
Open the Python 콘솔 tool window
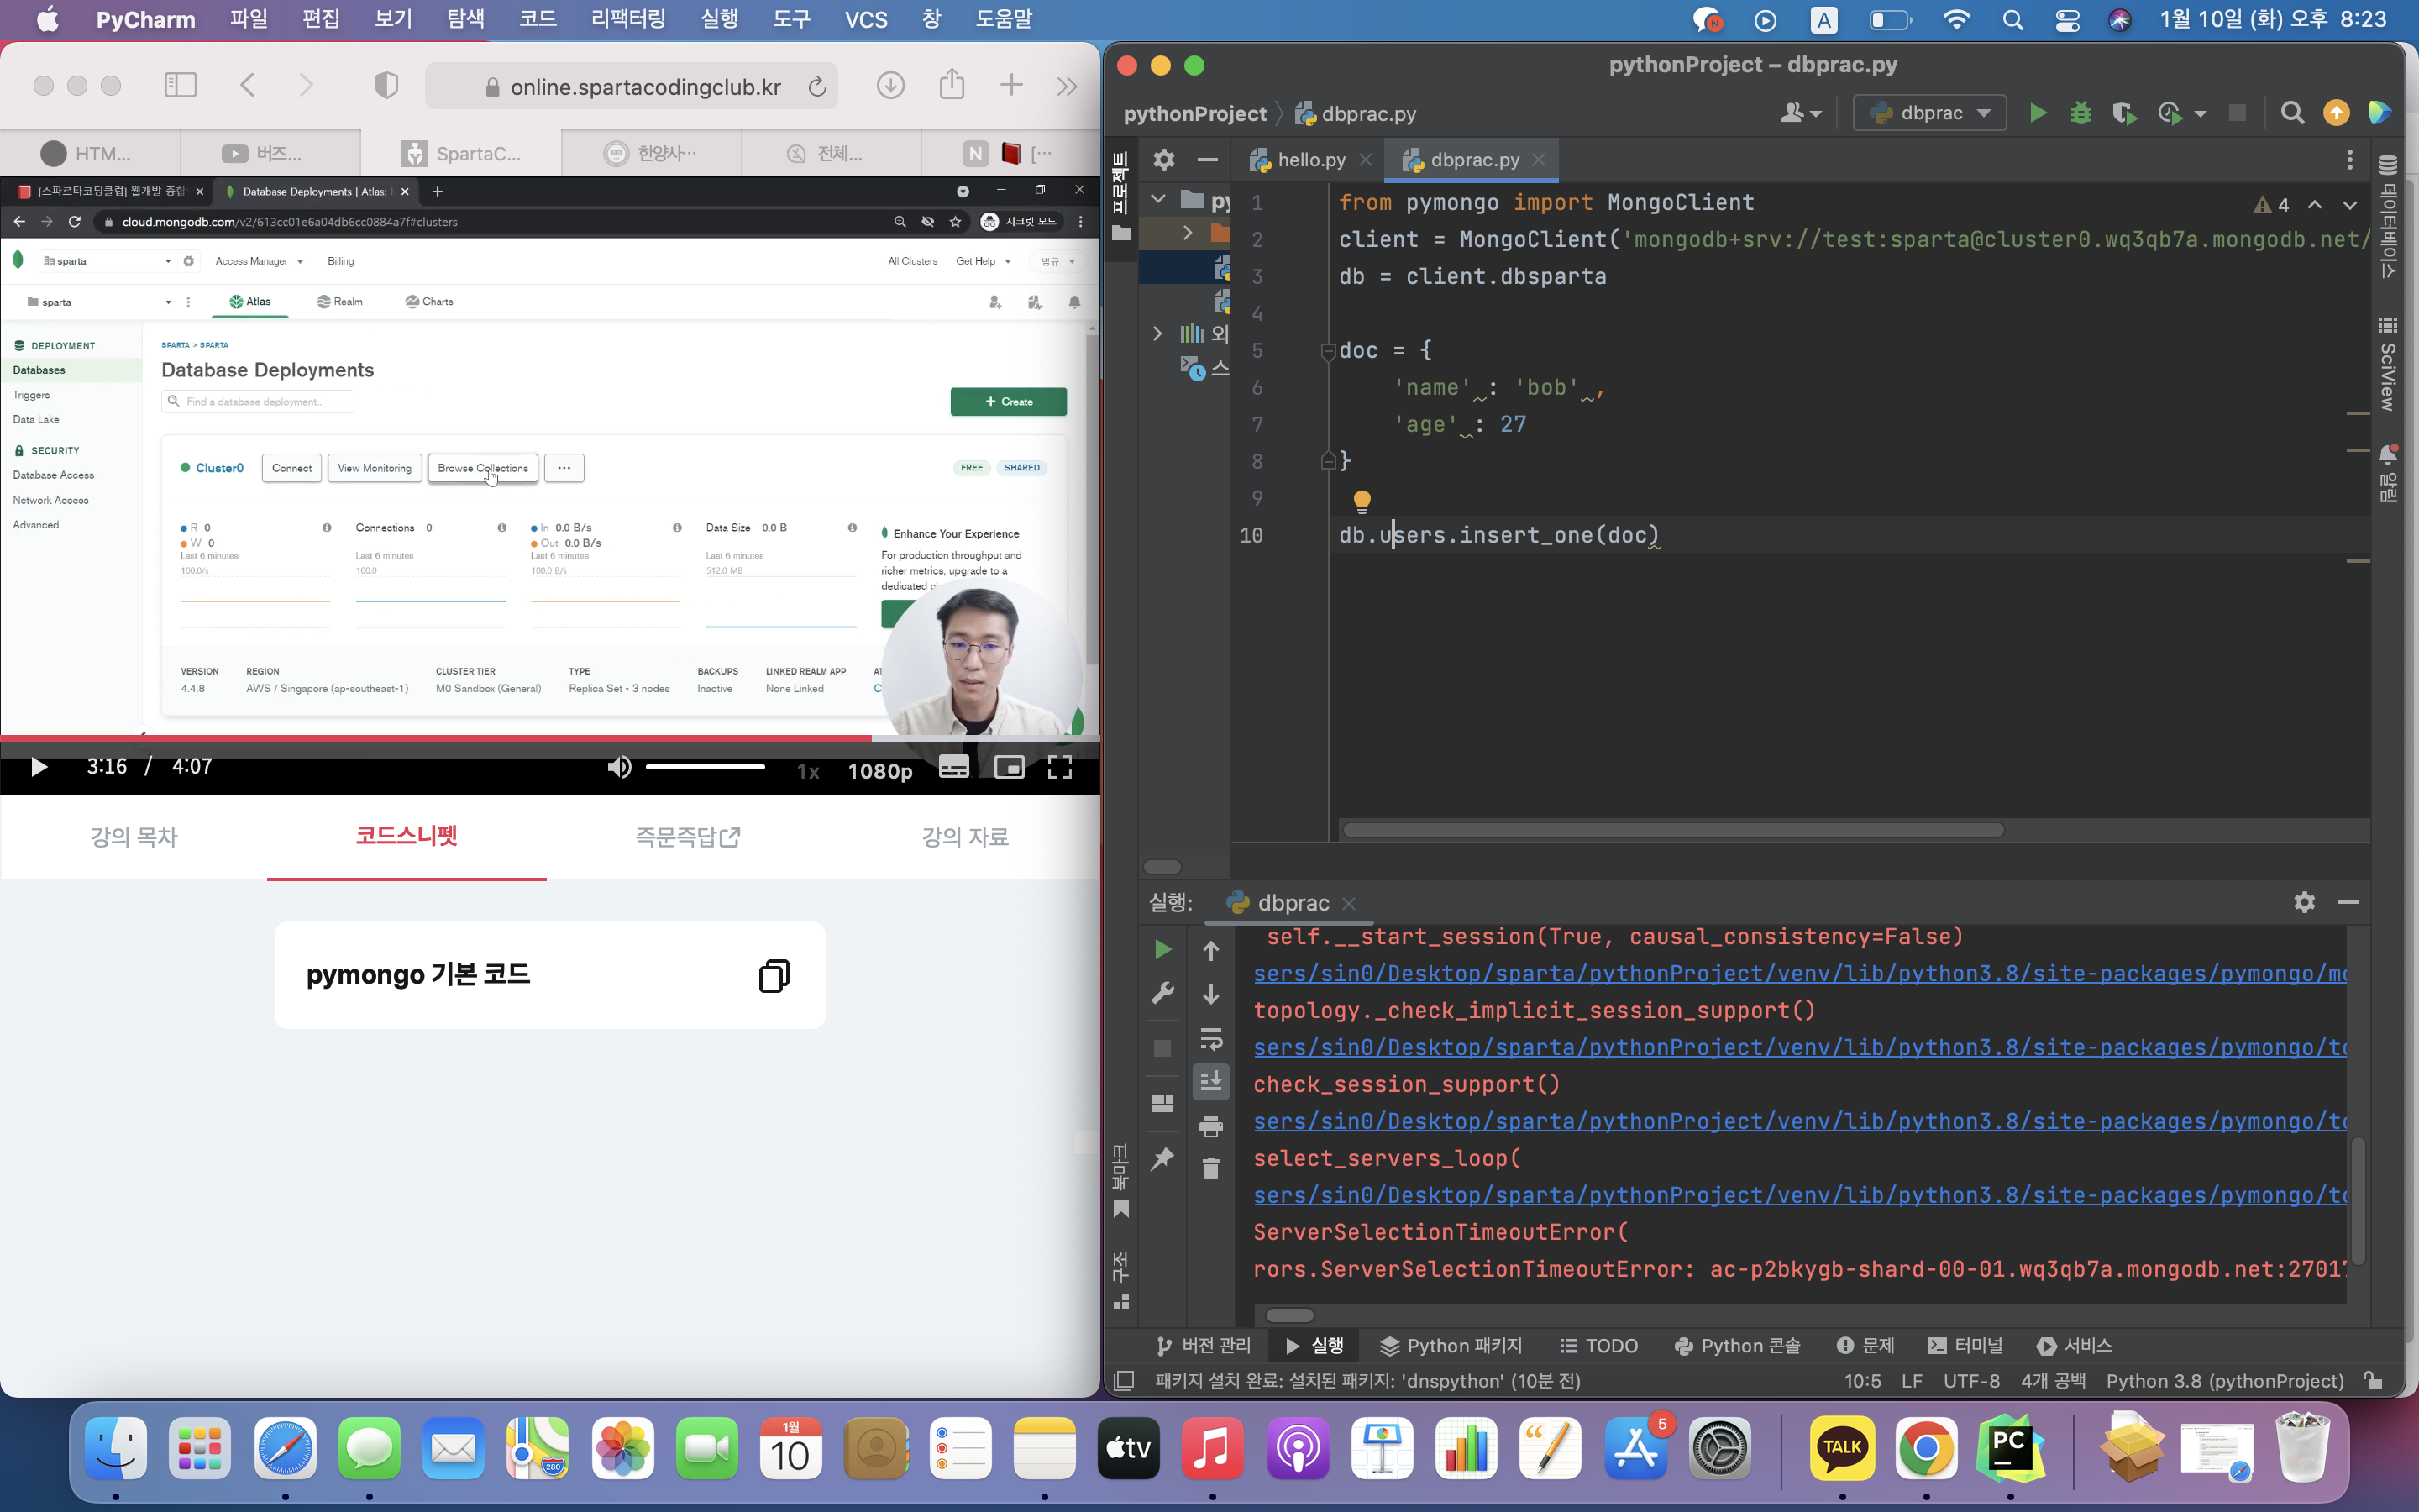pos(1737,1345)
